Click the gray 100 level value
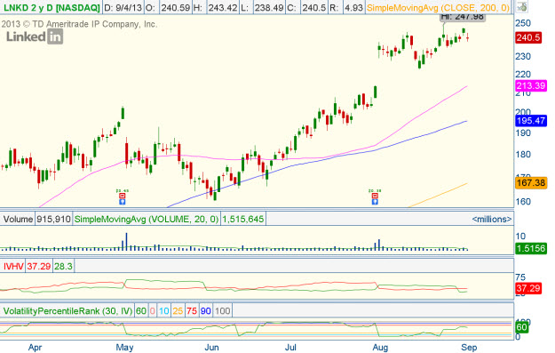 [223, 311]
